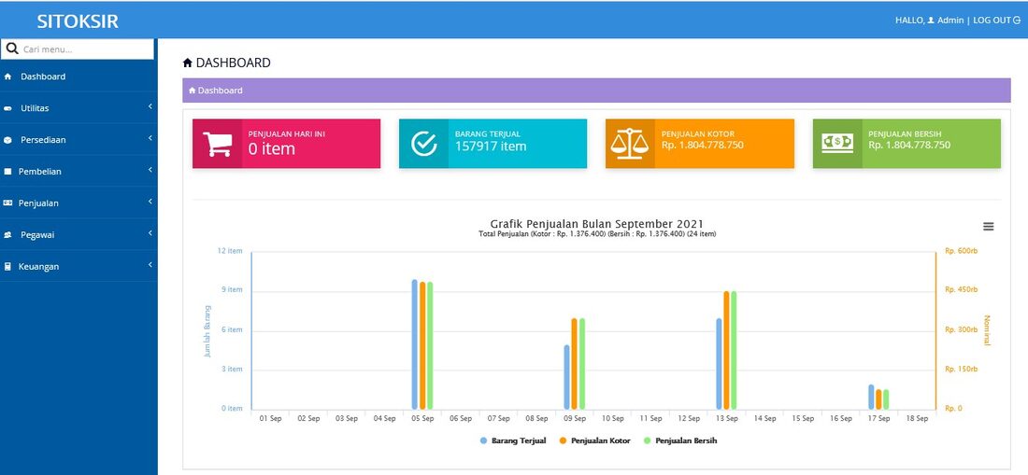Expand the Persediaan menu chevron
1028x475 pixels.
[x=150, y=138]
